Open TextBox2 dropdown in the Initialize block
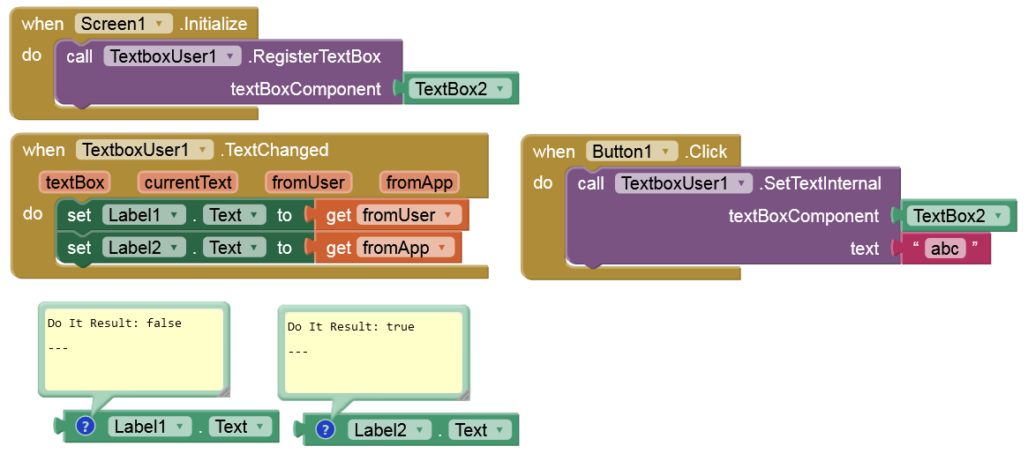The height and width of the screenshot is (461, 1028). [460, 89]
